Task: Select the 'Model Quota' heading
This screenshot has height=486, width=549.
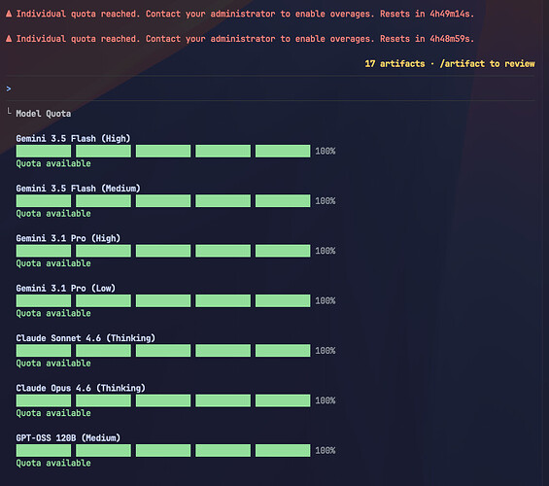Action: coord(44,114)
